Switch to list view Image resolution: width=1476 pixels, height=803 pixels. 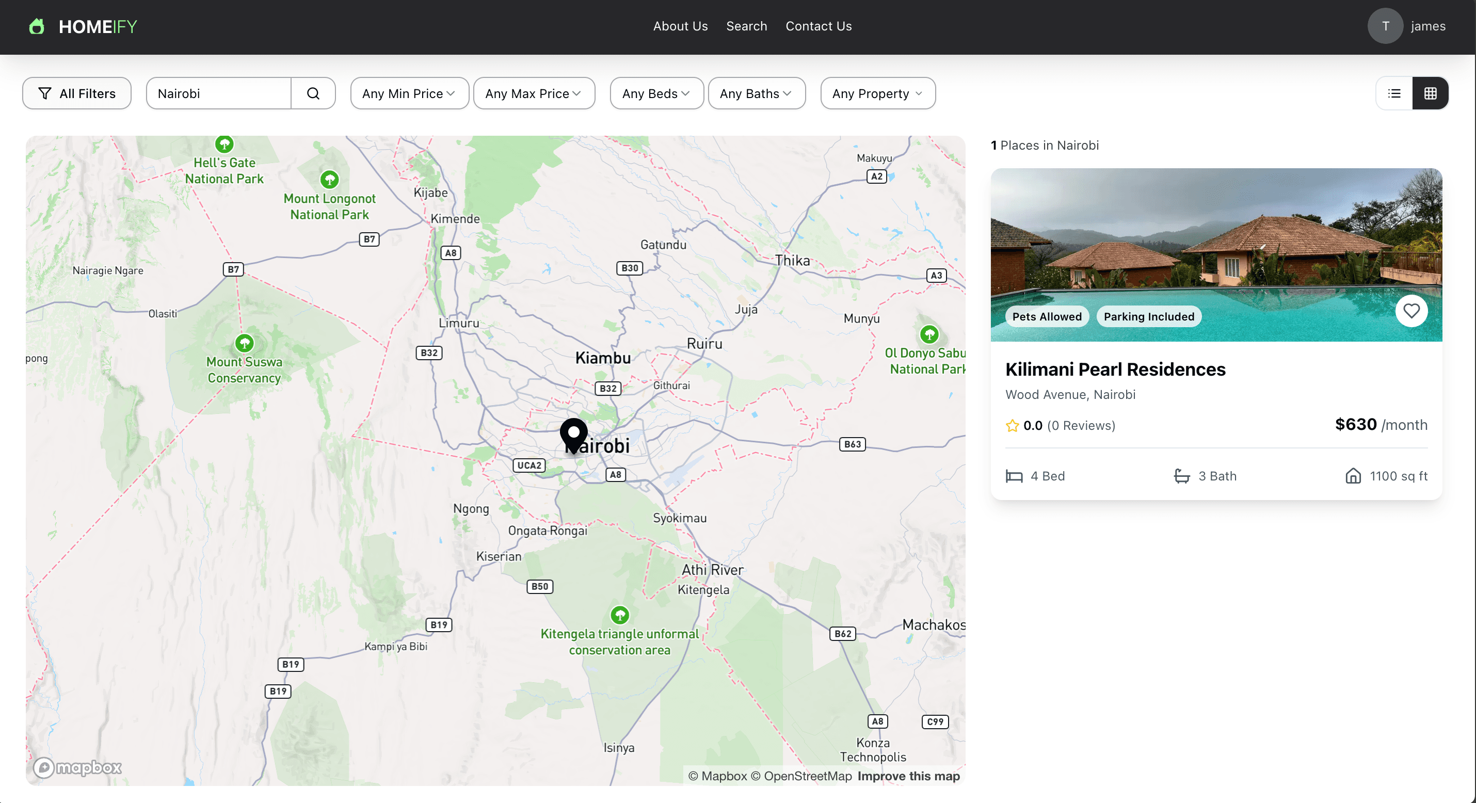1394,93
